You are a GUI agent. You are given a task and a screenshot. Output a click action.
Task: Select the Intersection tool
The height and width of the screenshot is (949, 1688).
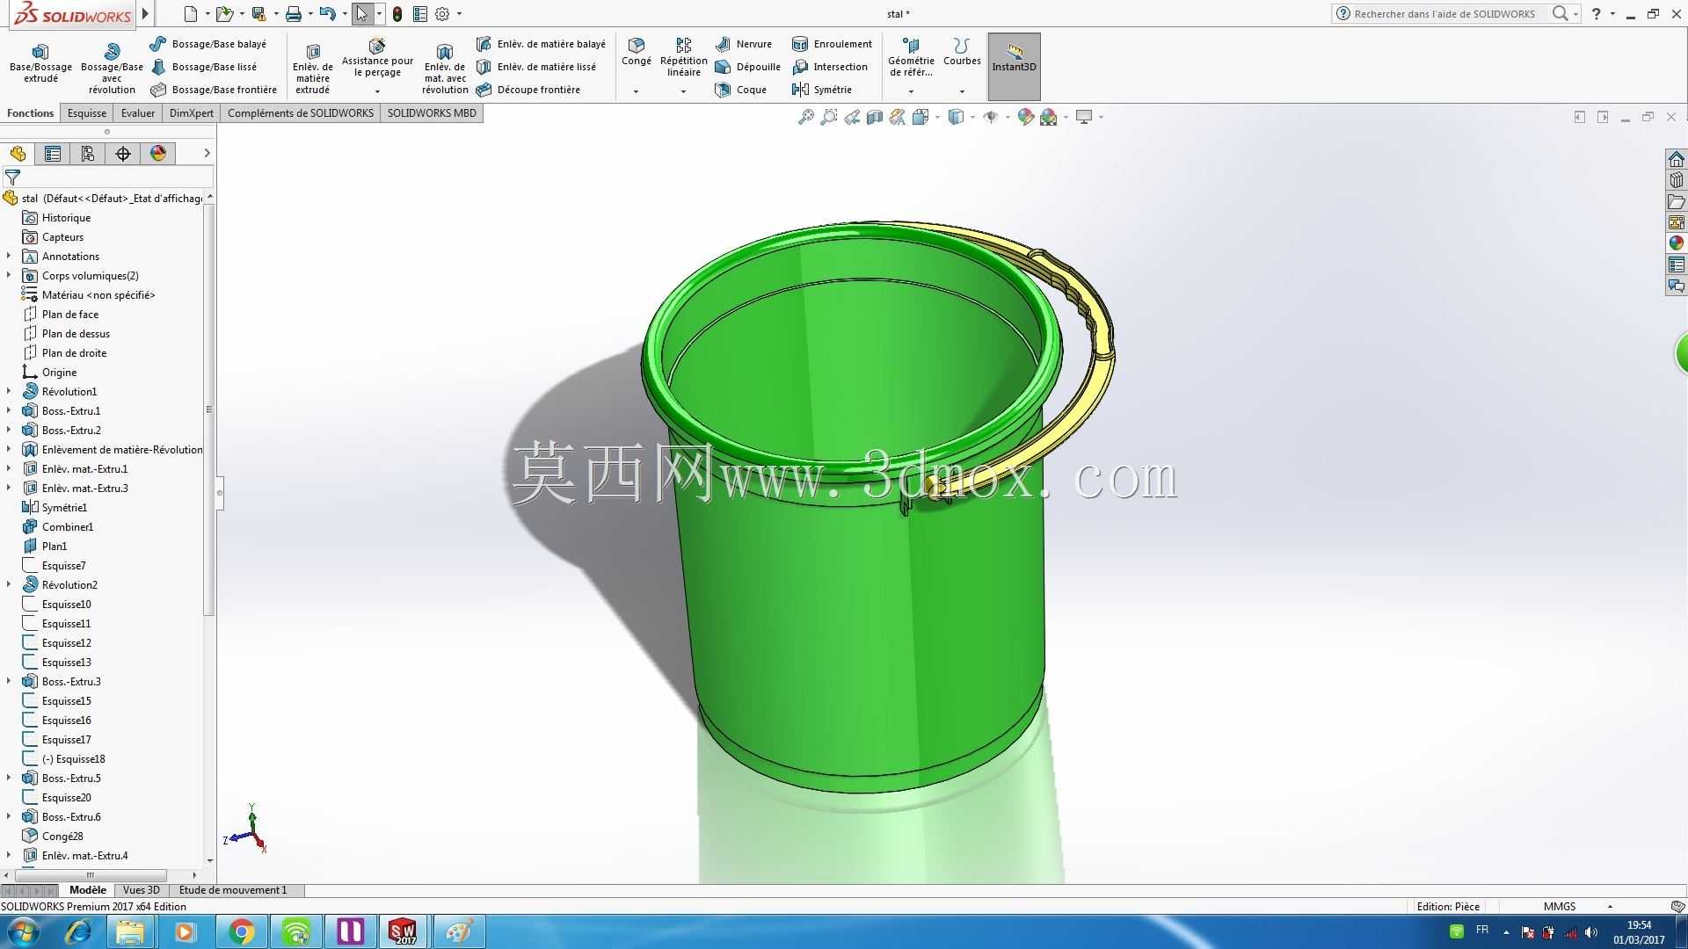click(x=830, y=67)
